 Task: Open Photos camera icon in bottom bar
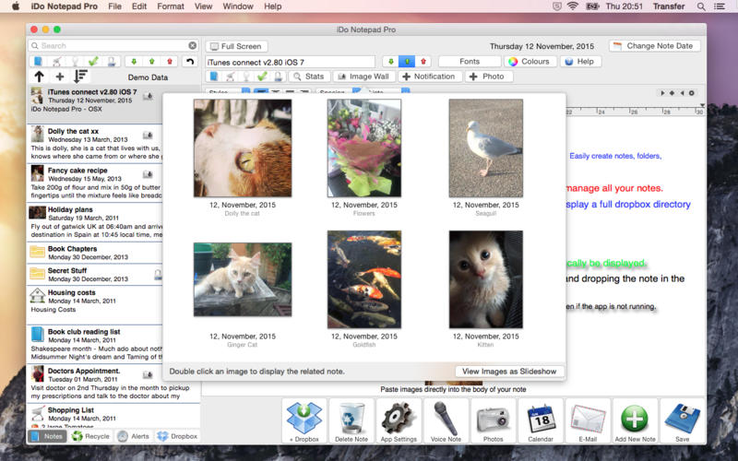point(493,420)
